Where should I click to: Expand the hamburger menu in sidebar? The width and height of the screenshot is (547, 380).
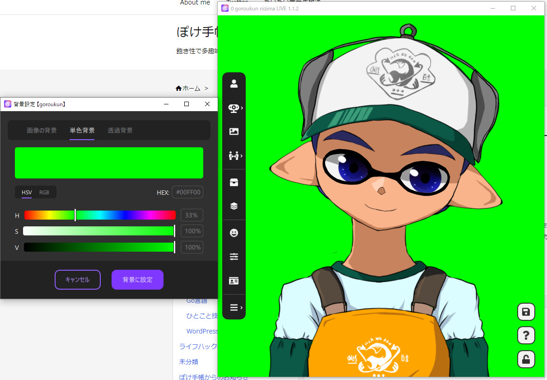click(x=234, y=308)
